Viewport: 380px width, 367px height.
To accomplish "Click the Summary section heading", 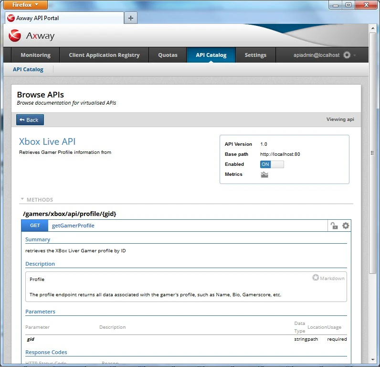I will [x=38, y=239].
